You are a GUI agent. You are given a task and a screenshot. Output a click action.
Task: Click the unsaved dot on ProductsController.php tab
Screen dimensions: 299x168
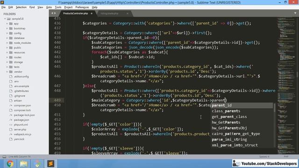point(92,14)
